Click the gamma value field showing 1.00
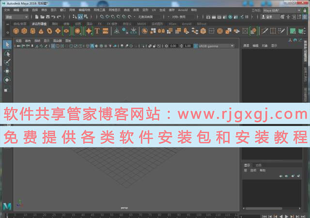 pyautogui.click(x=187, y=46)
